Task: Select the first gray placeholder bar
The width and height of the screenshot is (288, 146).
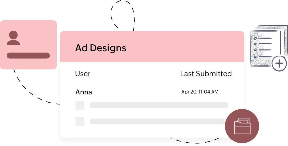Action: [159, 105]
